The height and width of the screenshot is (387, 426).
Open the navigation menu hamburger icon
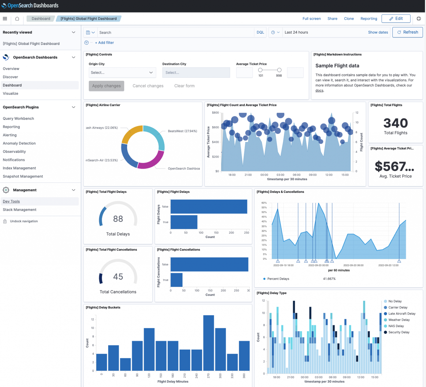5,18
